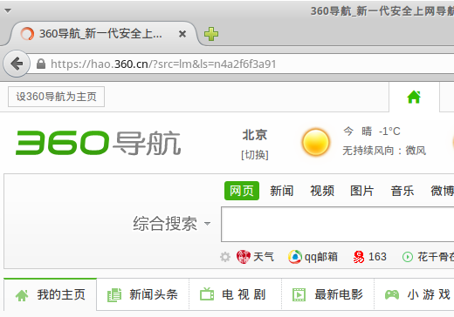Click the 花千骨 text link

click(x=436, y=257)
